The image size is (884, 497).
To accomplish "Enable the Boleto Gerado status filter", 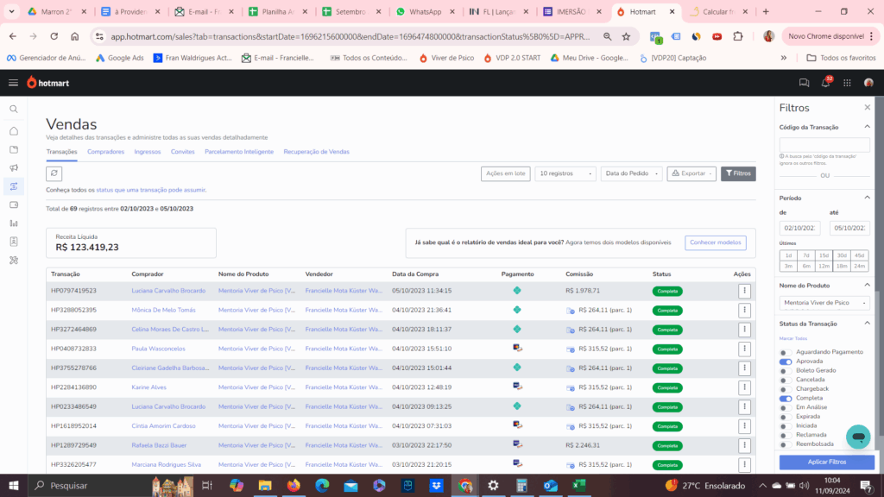I will click(786, 371).
